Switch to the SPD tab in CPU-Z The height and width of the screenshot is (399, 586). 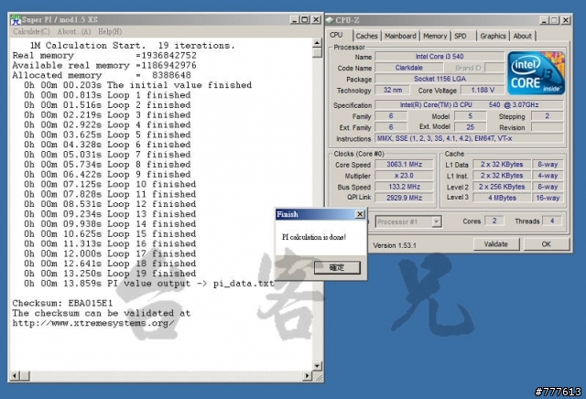click(x=461, y=36)
